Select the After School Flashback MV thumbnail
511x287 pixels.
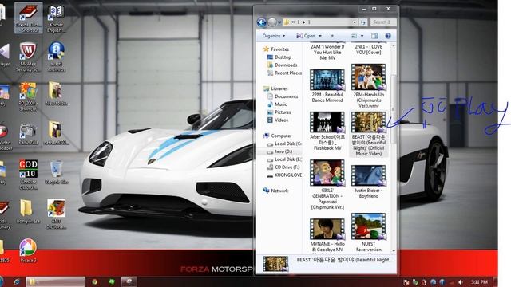327,122
